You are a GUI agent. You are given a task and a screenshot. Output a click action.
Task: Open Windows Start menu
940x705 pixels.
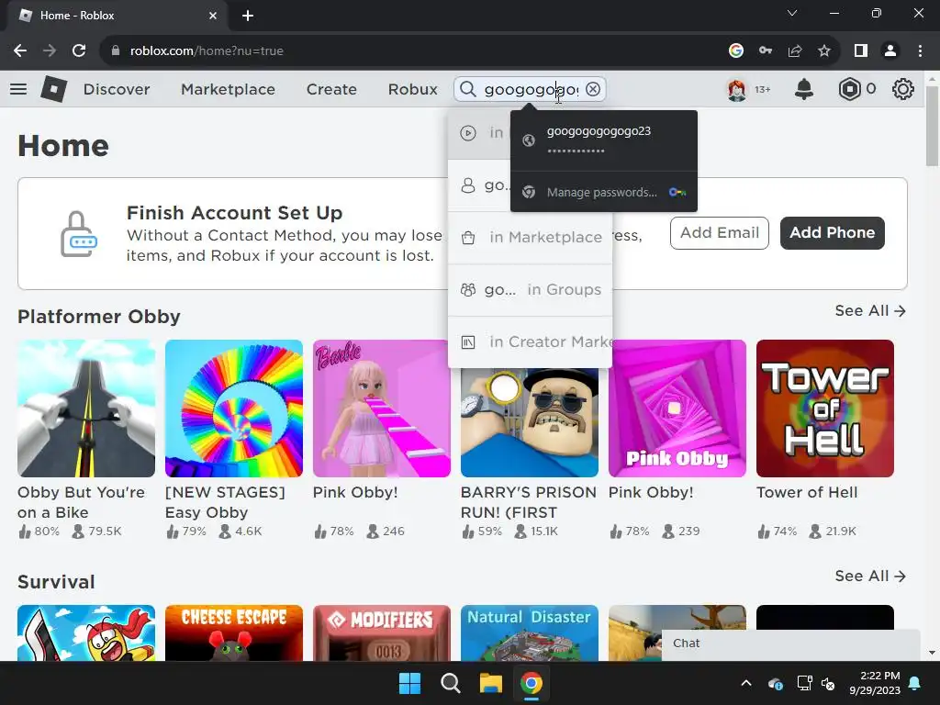410,683
